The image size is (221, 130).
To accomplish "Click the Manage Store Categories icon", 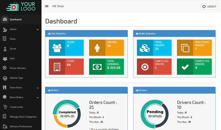I will (4, 116).
